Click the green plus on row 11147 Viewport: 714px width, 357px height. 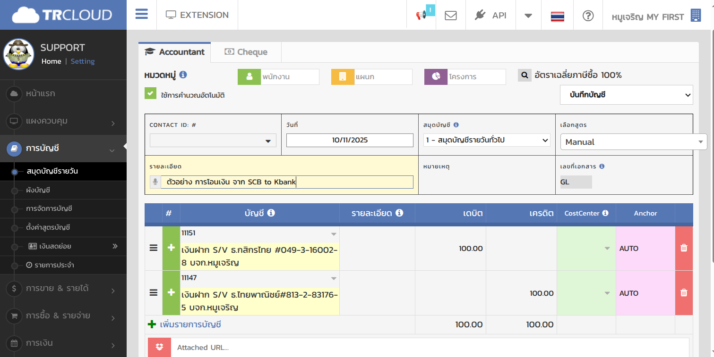pos(171,293)
